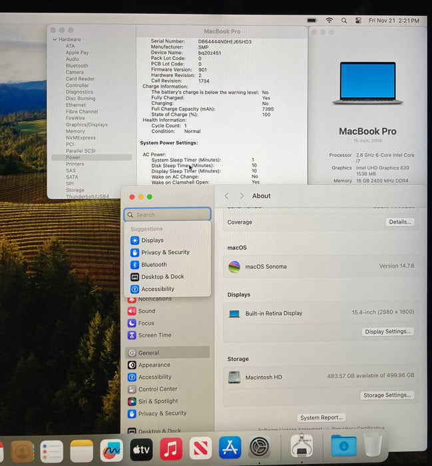Select Audio in hardware list
432x466 pixels.
pyautogui.click(x=72, y=59)
